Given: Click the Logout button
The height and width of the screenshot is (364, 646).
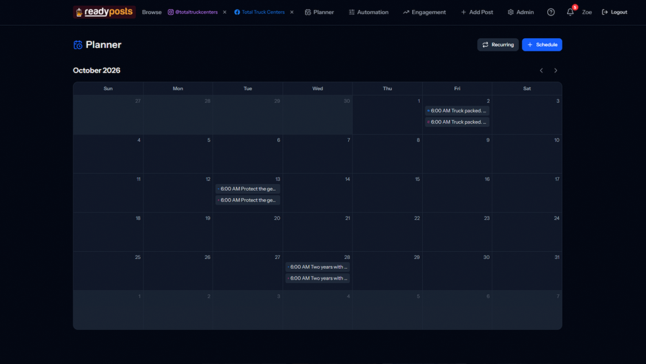Looking at the screenshot, I should click(x=614, y=12).
